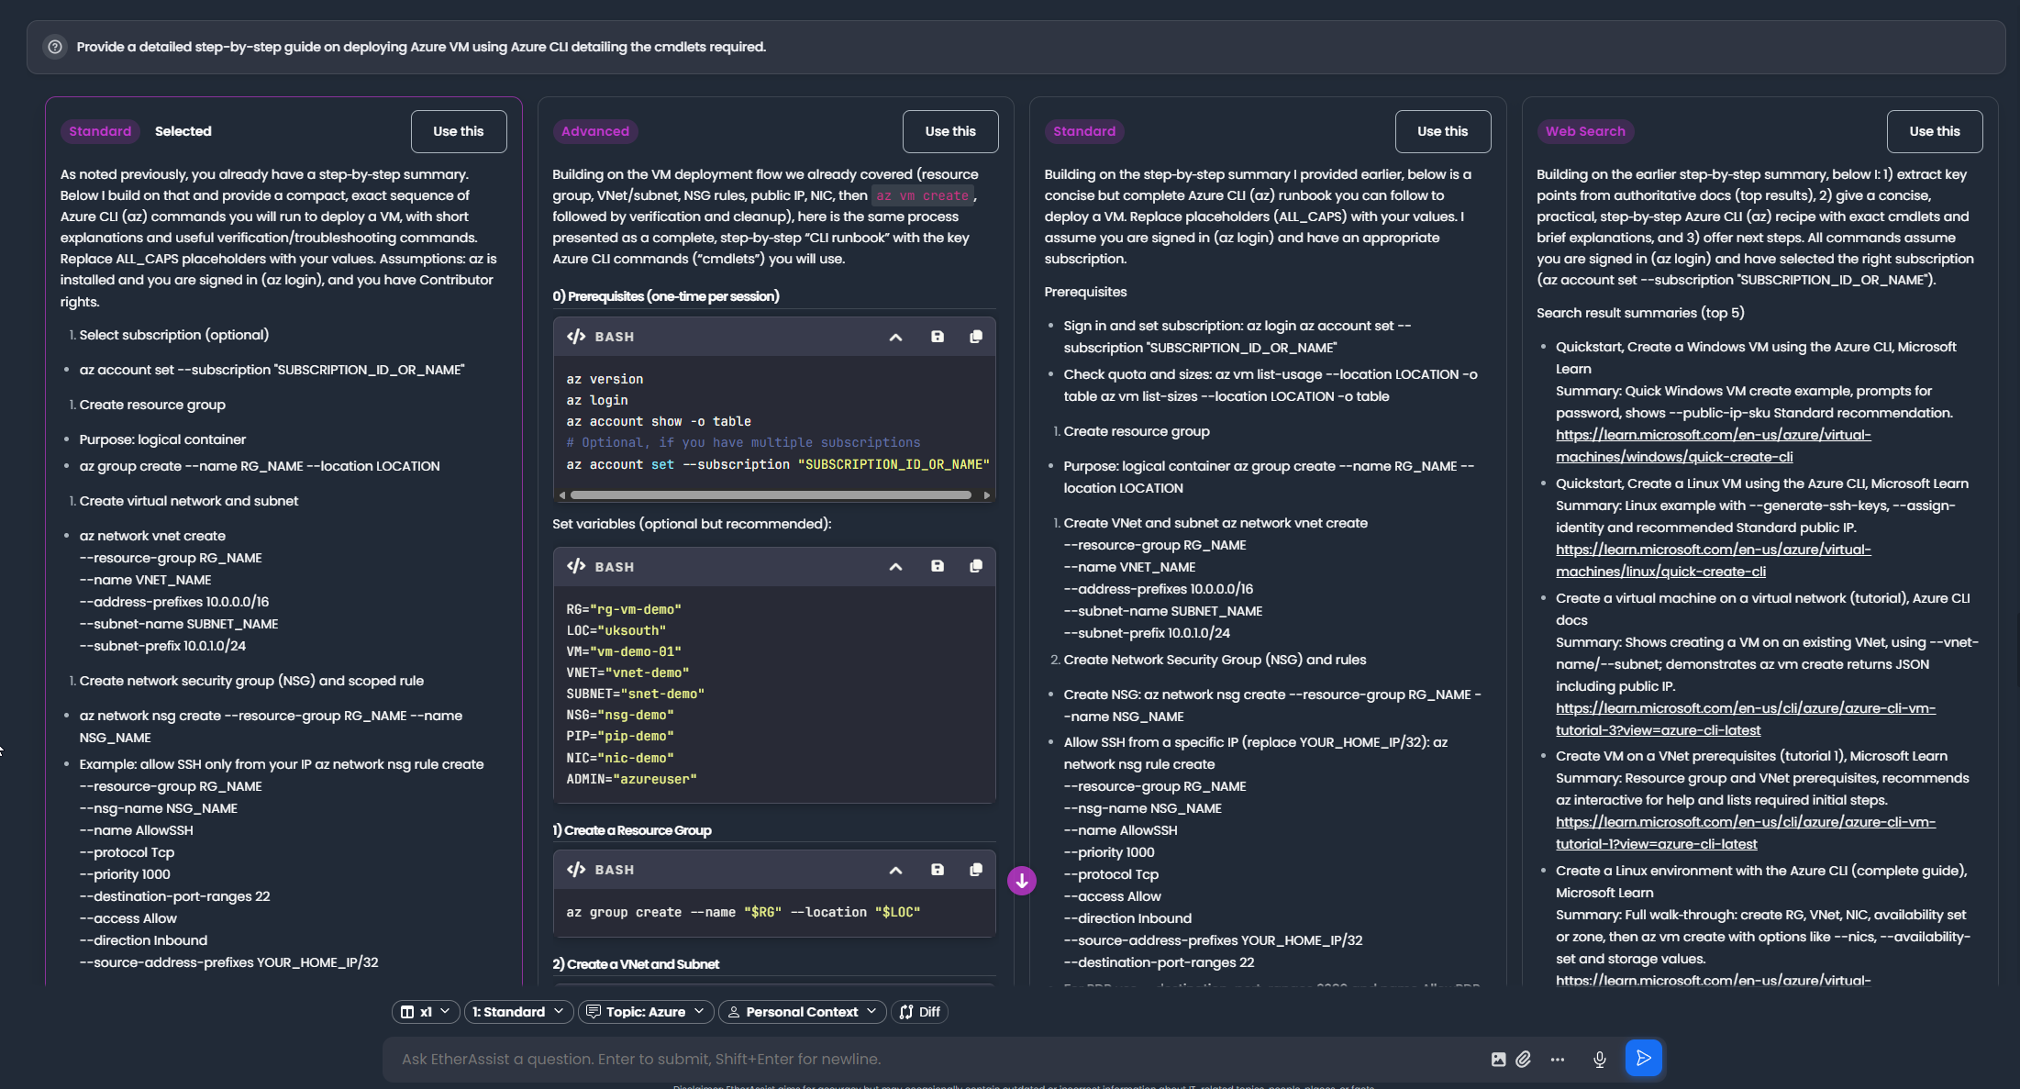Click the ADMIN="azureuser" code line

(631, 779)
